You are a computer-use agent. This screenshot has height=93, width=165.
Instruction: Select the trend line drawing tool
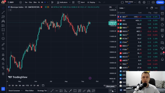(x=3, y=12)
